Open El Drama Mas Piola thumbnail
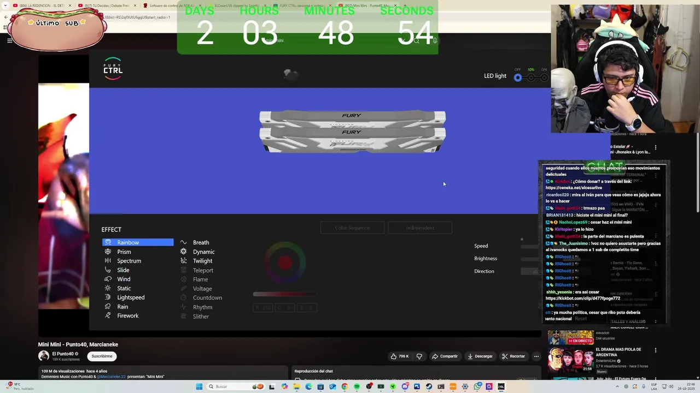This screenshot has height=393, width=700. click(x=570, y=360)
